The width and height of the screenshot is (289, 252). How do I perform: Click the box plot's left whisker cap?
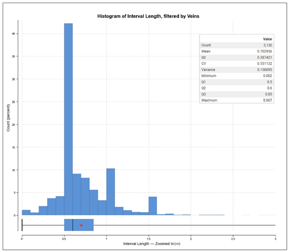point(22,225)
